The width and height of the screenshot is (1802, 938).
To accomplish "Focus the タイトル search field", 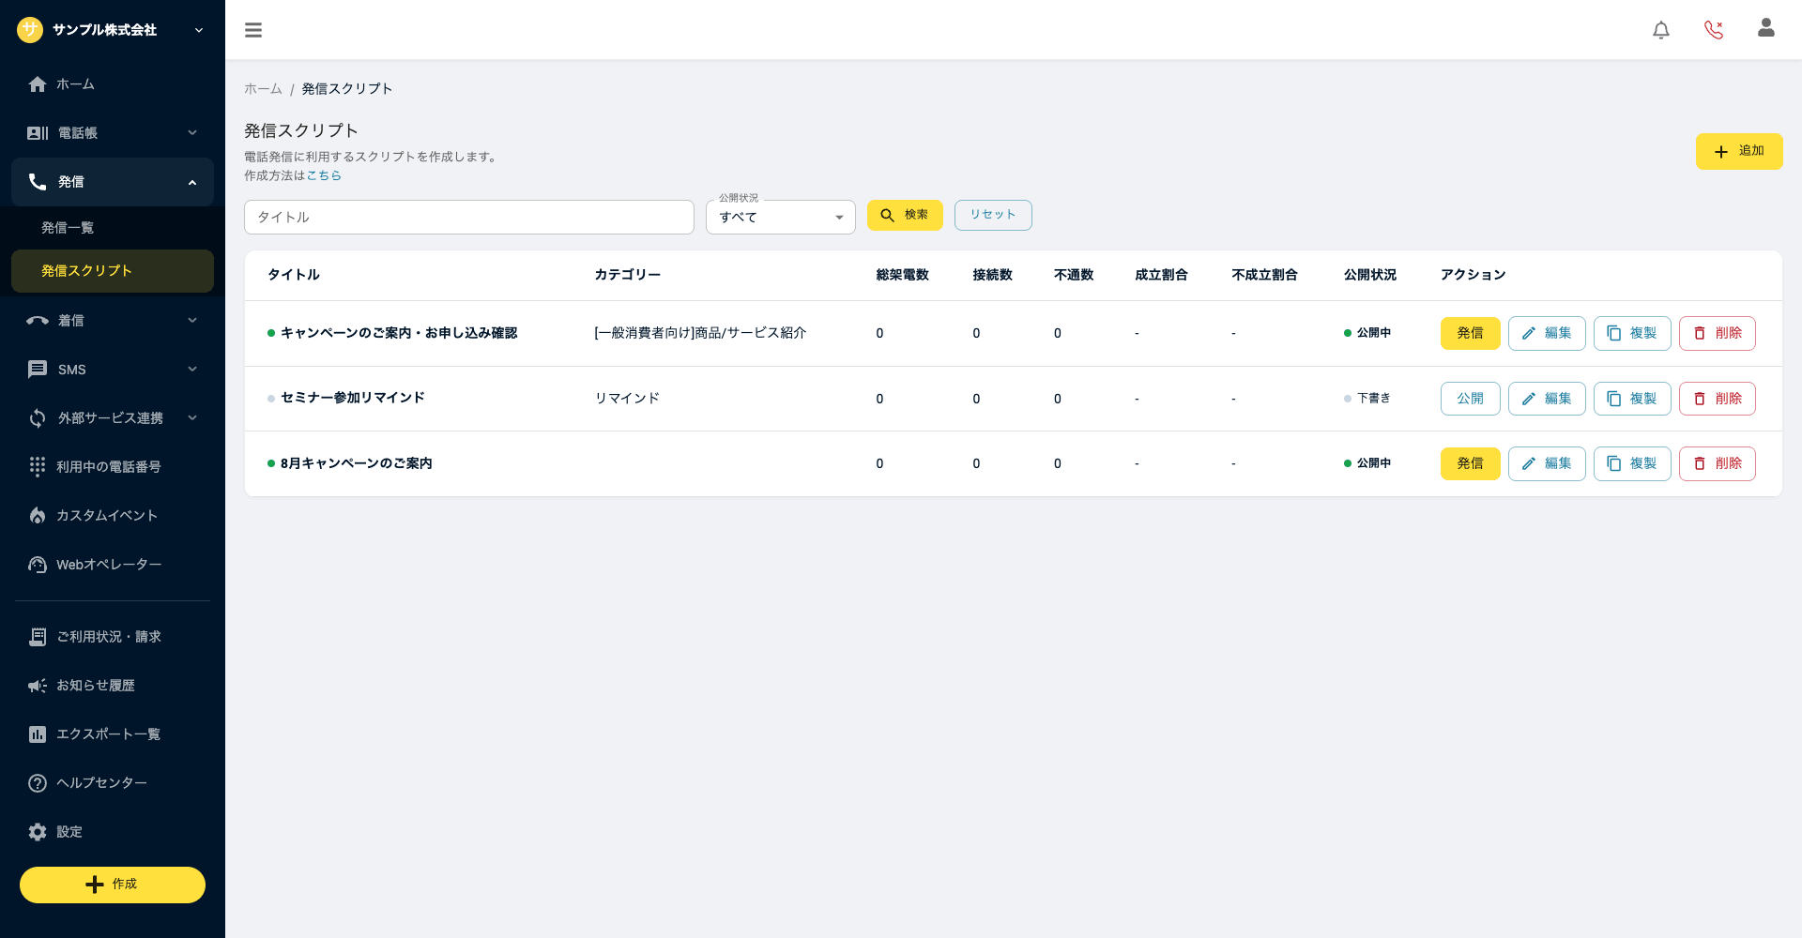I will tap(469, 217).
